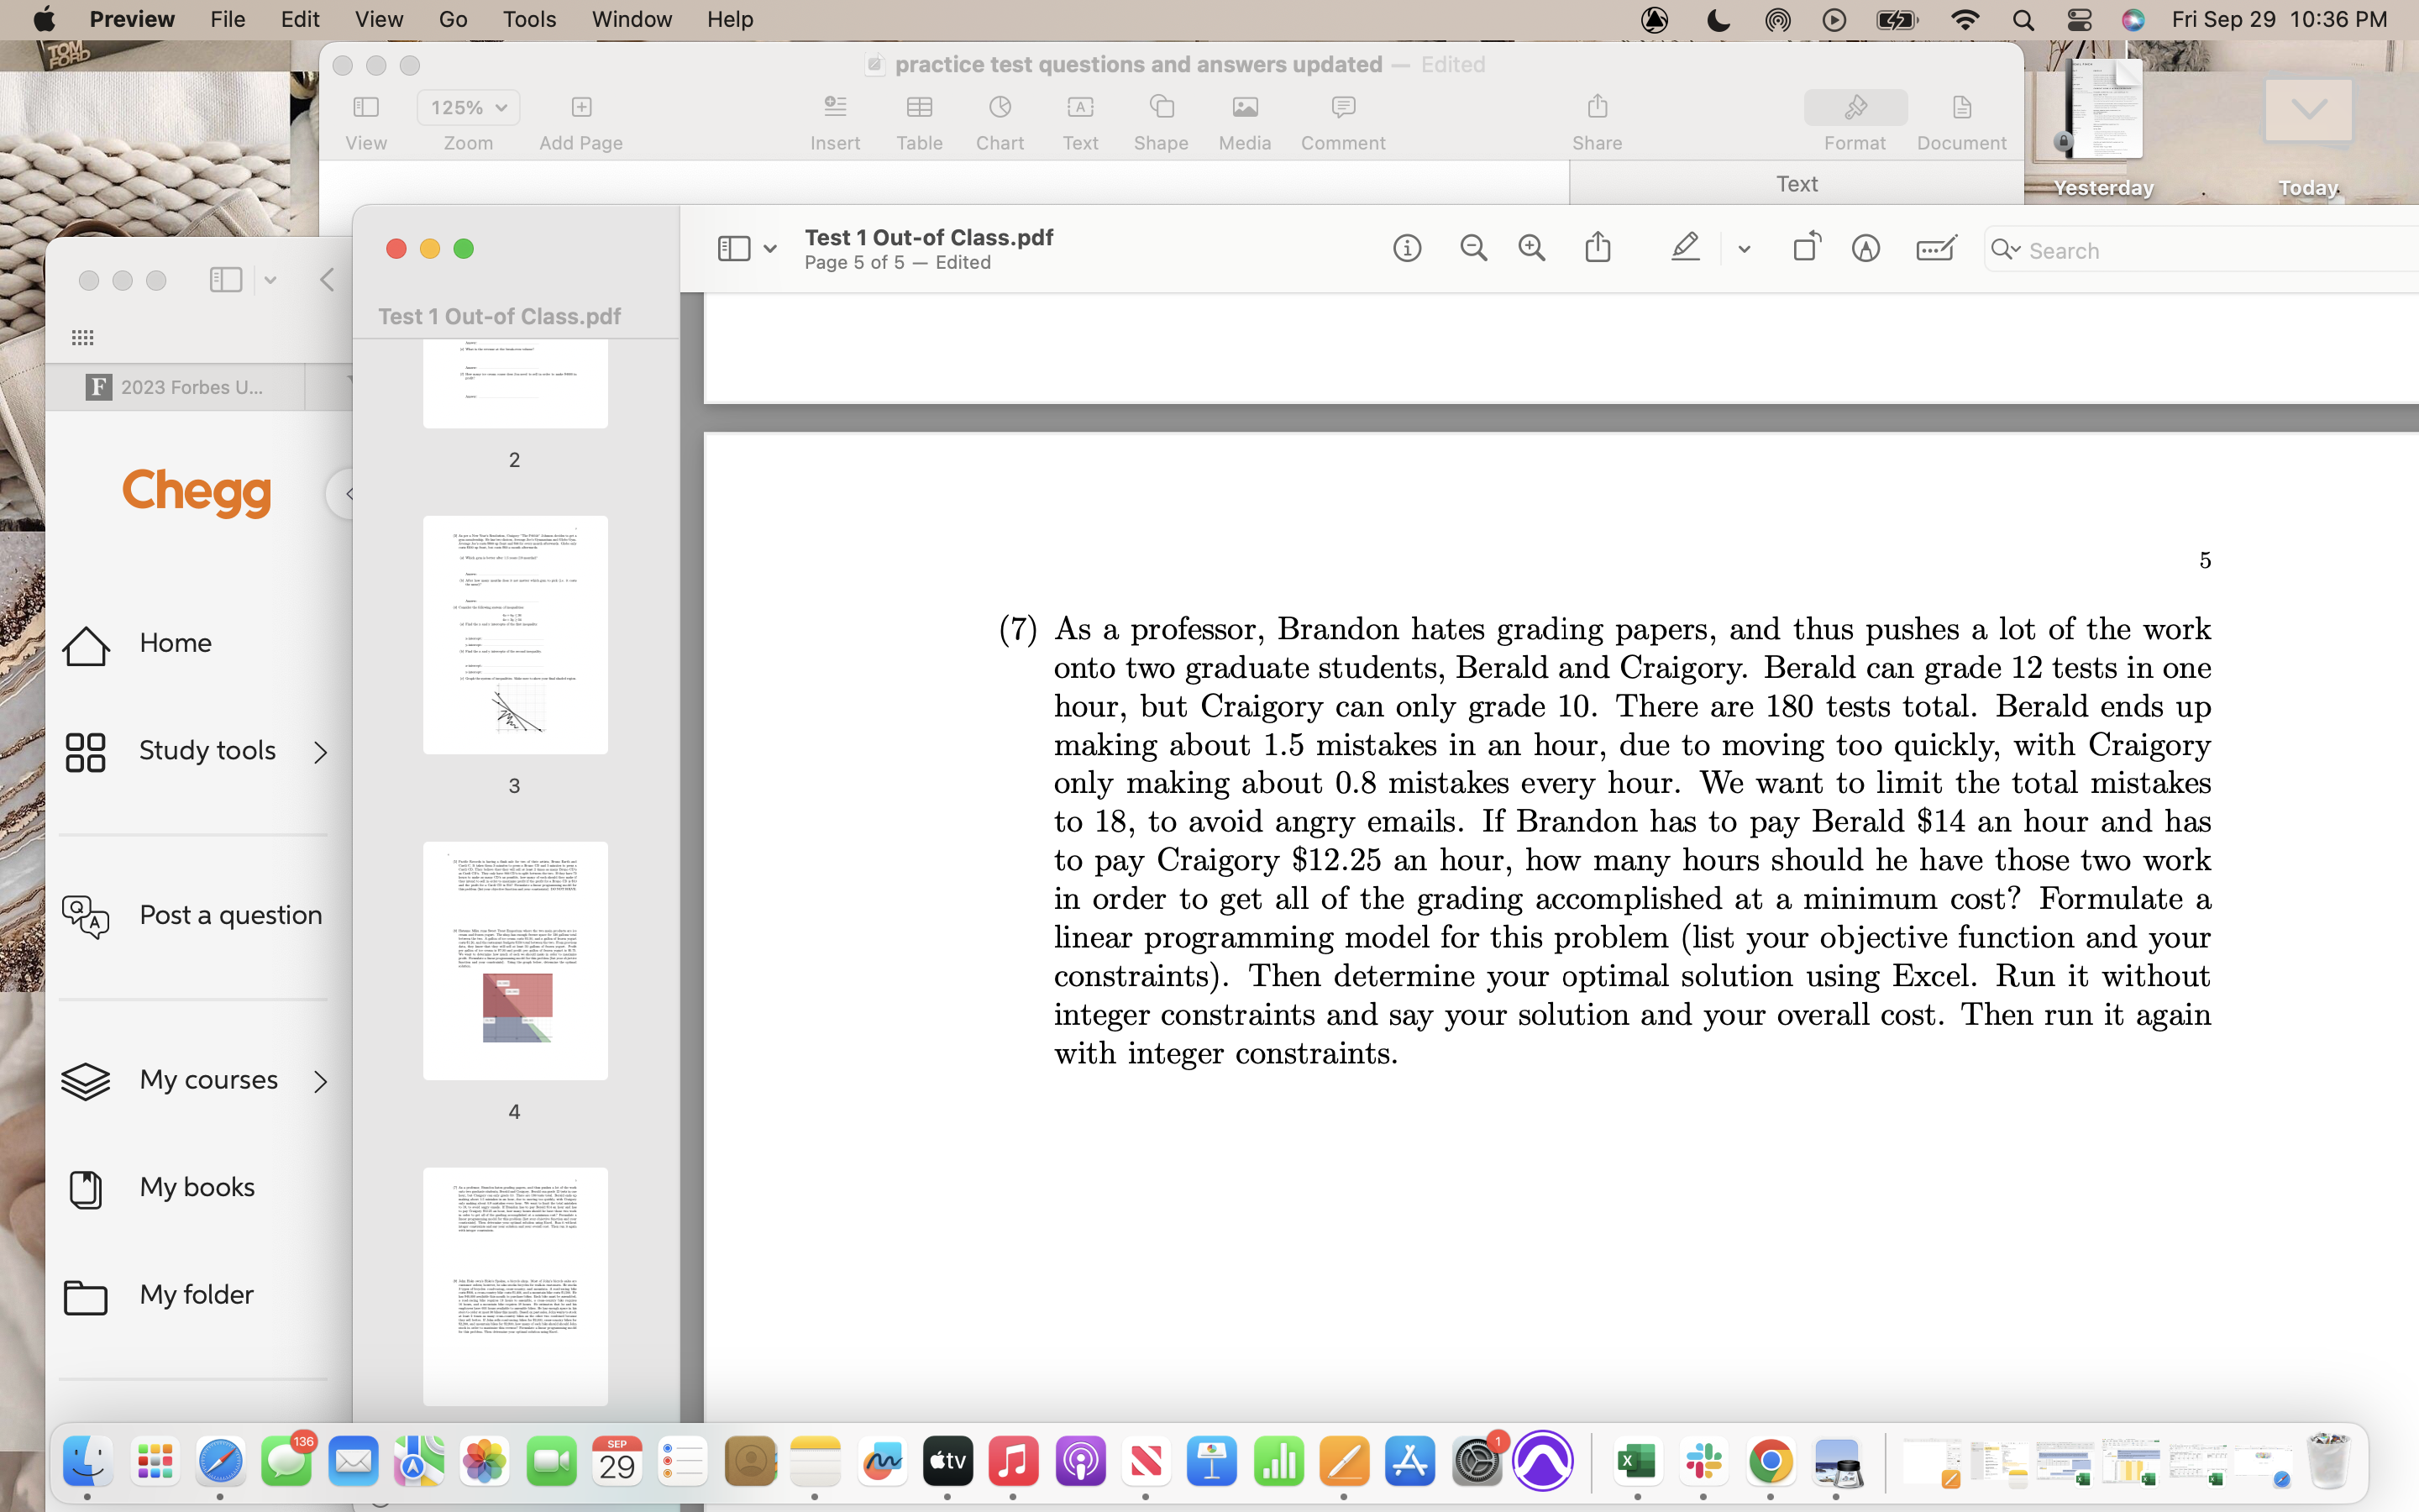
Task: Switch to the Document tab in Pages
Action: (x=1960, y=118)
